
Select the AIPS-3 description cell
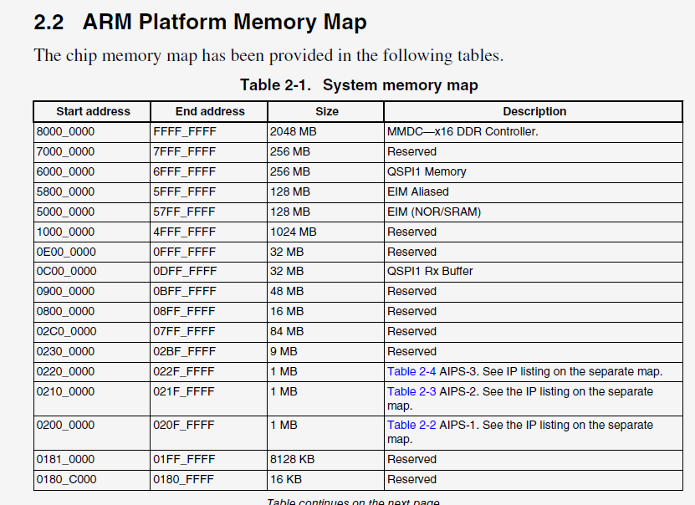[x=519, y=371]
